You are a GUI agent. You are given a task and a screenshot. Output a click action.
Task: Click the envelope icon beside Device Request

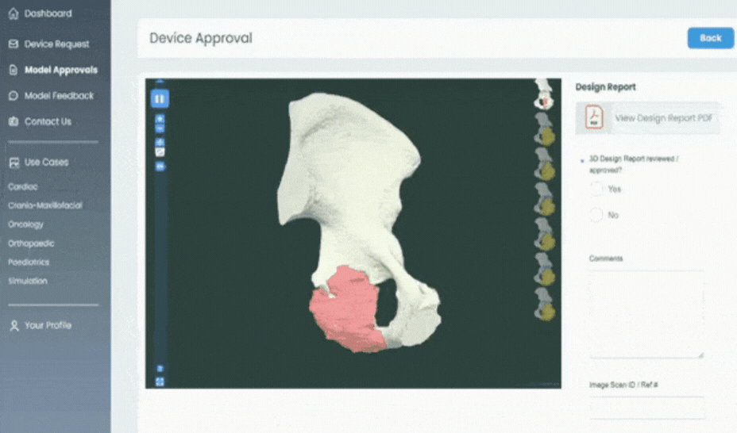tap(14, 44)
